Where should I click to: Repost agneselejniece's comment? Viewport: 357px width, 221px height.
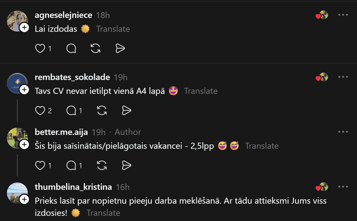(95, 49)
